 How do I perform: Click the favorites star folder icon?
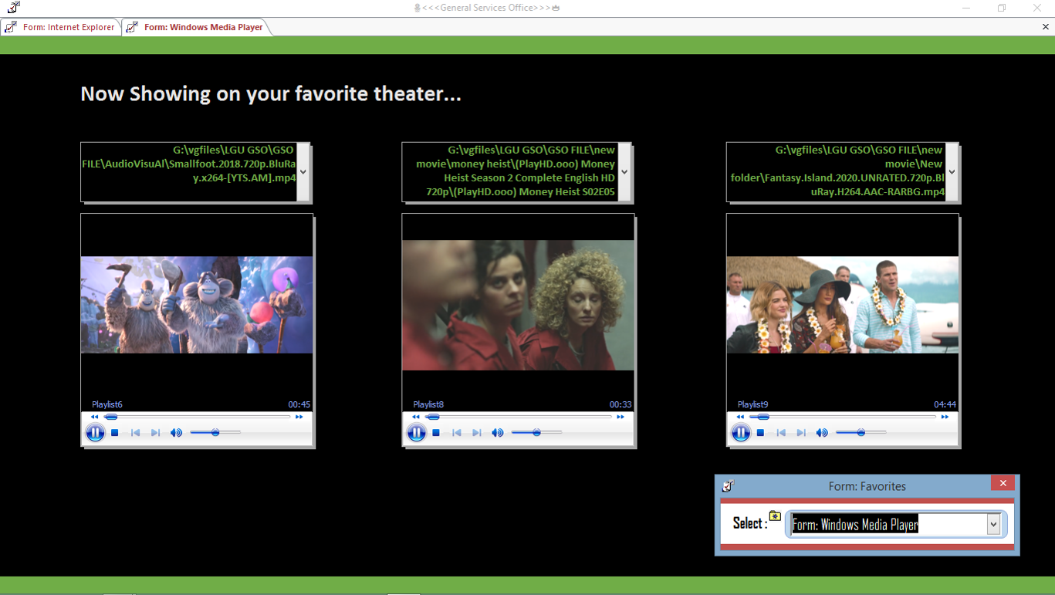tap(775, 516)
